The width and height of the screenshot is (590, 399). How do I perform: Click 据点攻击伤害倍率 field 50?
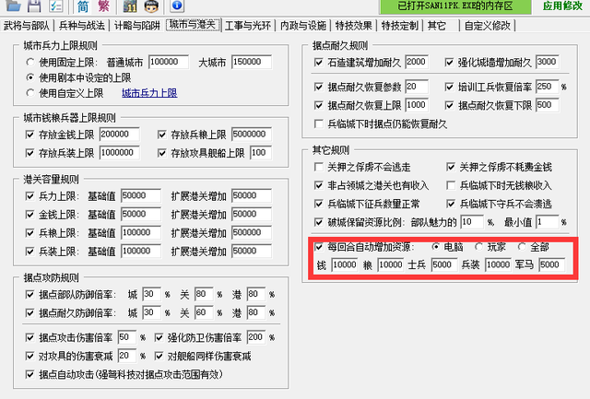click(x=127, y=337)
